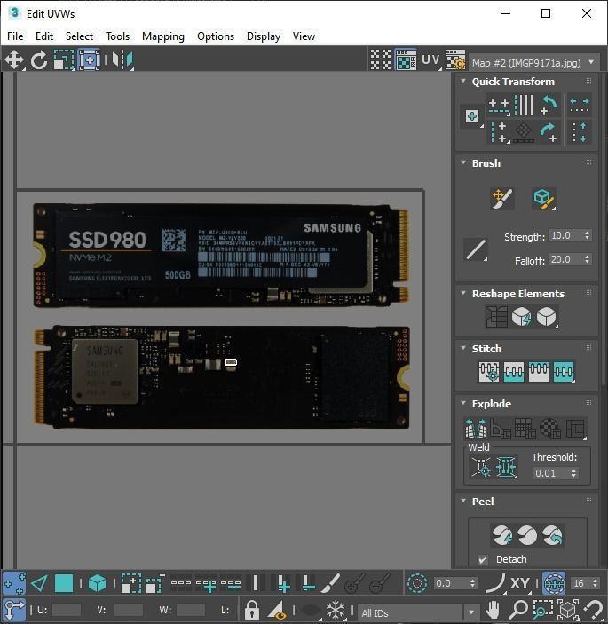This screenshot has height=624, width=608.
Task: Enable Edge subobject mode
Action: (38, 583)
